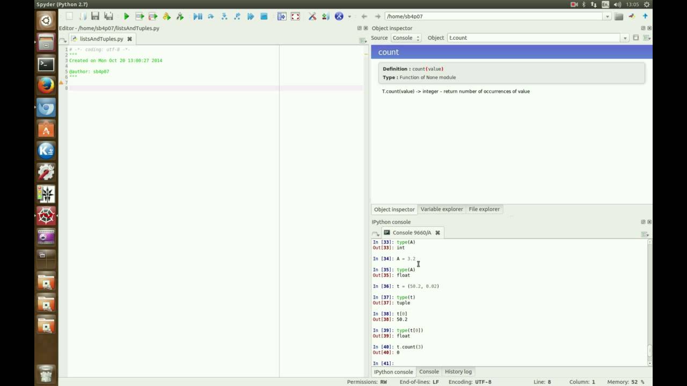Viewport: 687px width, 386px height.
Task: Select the Object inspector tab
Action: pyautogui.click(x=394, y=209)
